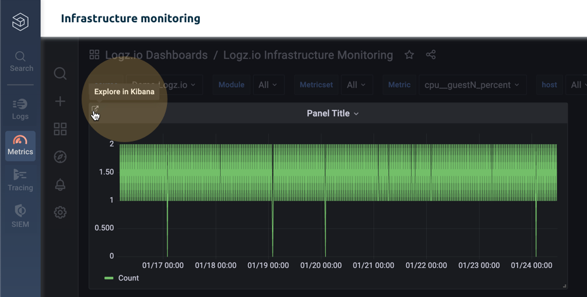This screenshot has height=297, width=587.
Task: Click the plus icon to create
Action: click(x=60, y=101)
